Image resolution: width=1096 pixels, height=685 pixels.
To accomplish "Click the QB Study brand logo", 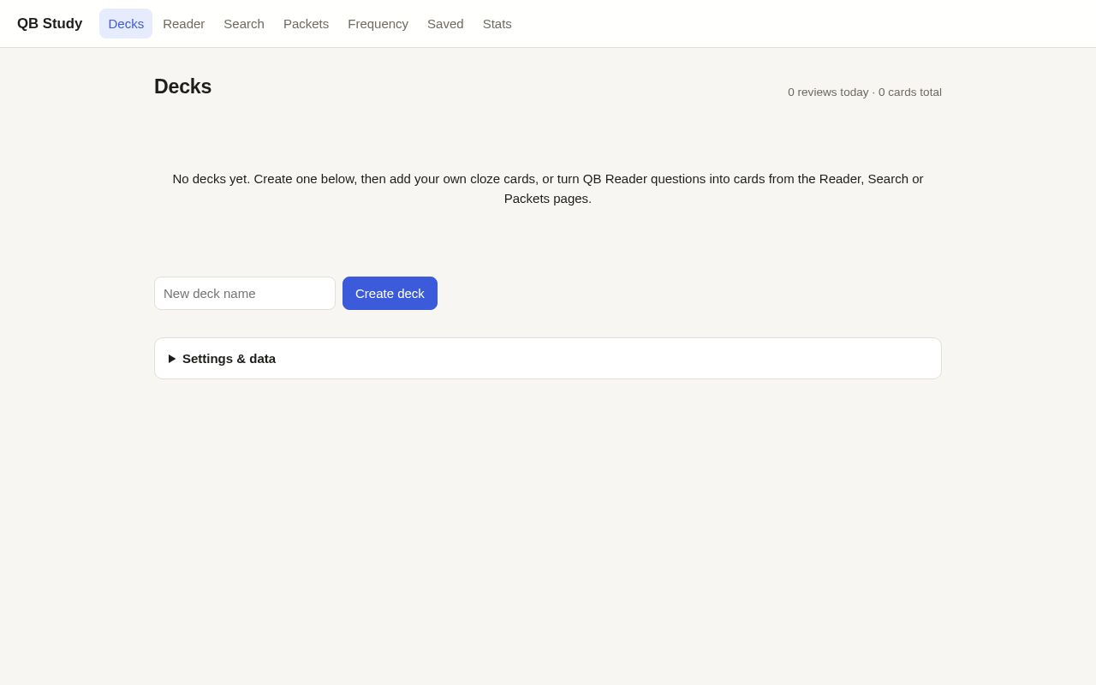I will coord(50,24).
